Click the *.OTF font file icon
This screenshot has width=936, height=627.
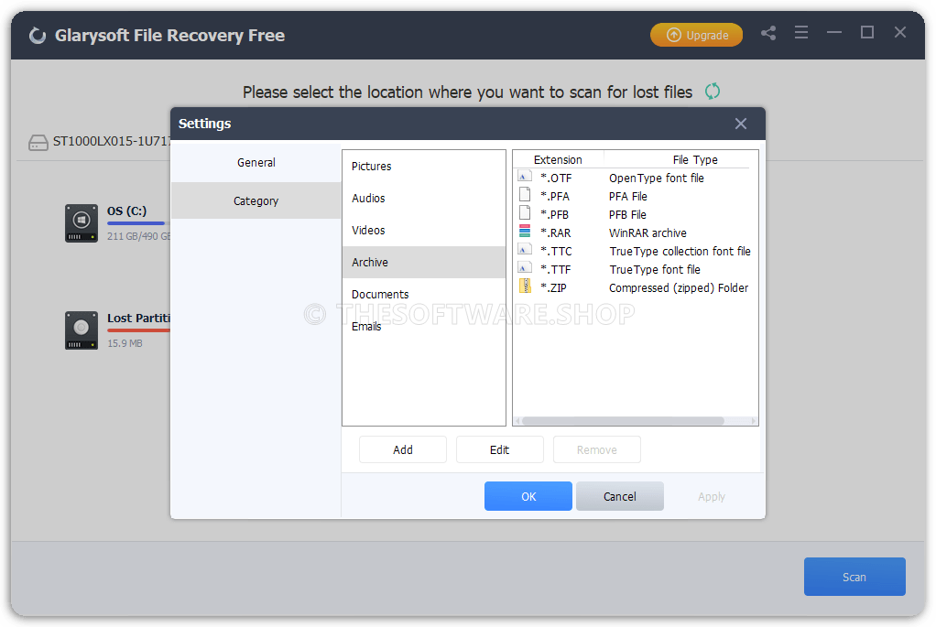(525, 177)
